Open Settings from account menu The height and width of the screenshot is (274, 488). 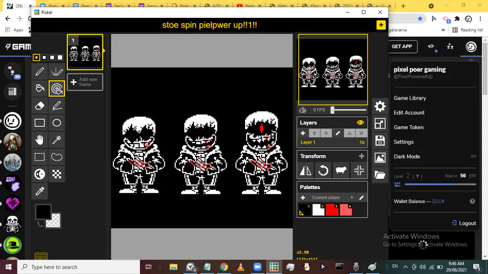point(403,142)
